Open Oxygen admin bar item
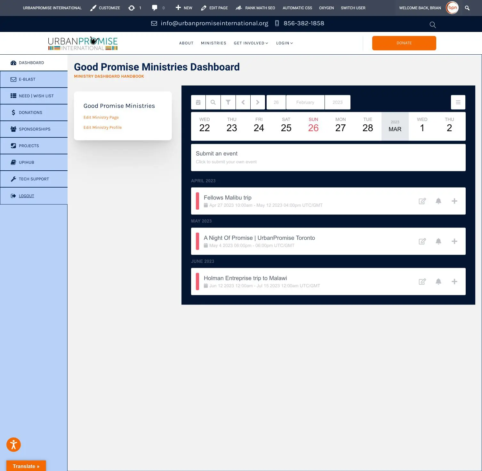The width and height of the screenshot is (482, 471). click(326, 8)
